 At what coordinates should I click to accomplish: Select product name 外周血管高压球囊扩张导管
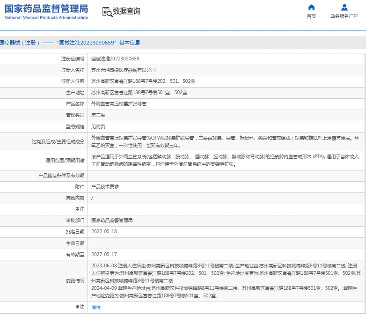(x=118, y=103)
